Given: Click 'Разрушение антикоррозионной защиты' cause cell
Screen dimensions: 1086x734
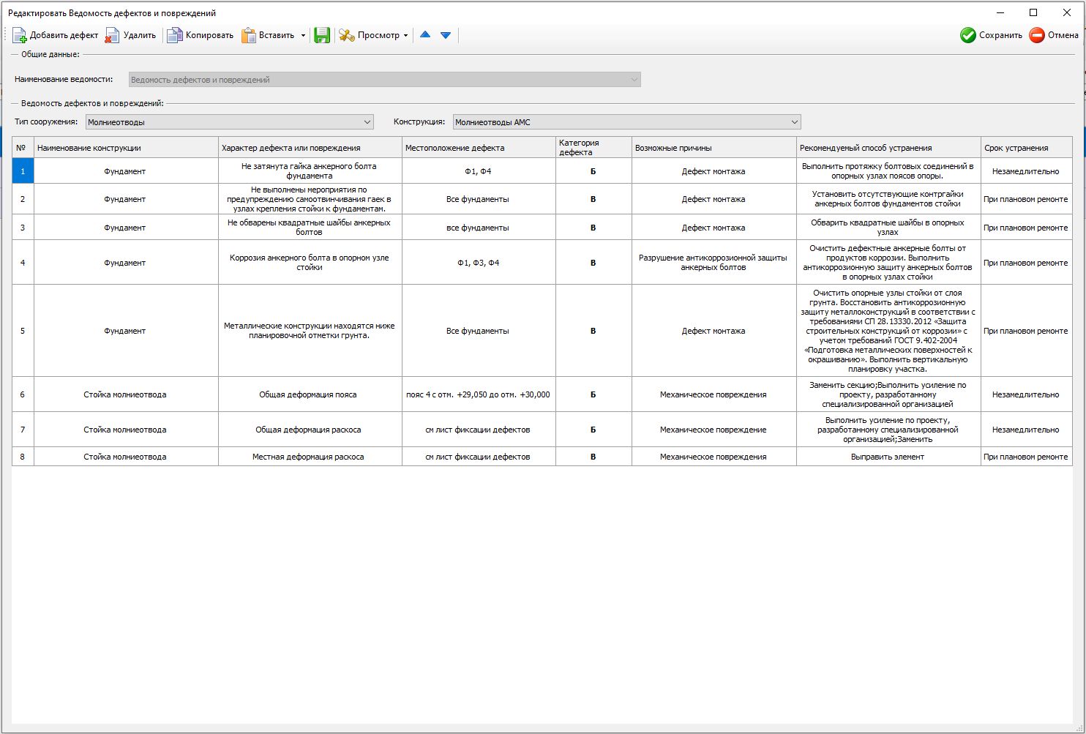Looking at the screenshot, I should pos(714,263).
